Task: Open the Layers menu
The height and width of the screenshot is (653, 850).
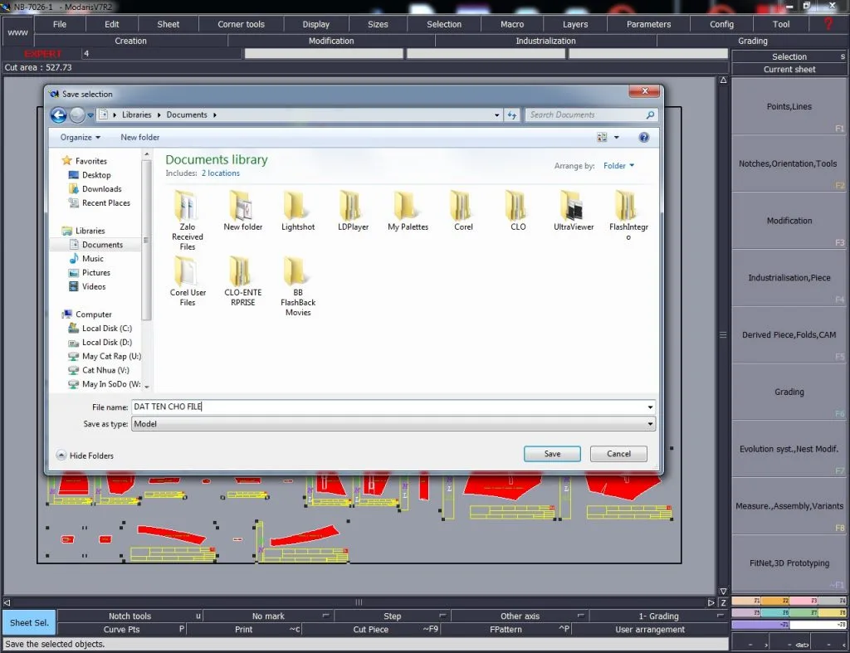Action: point(575,24)
